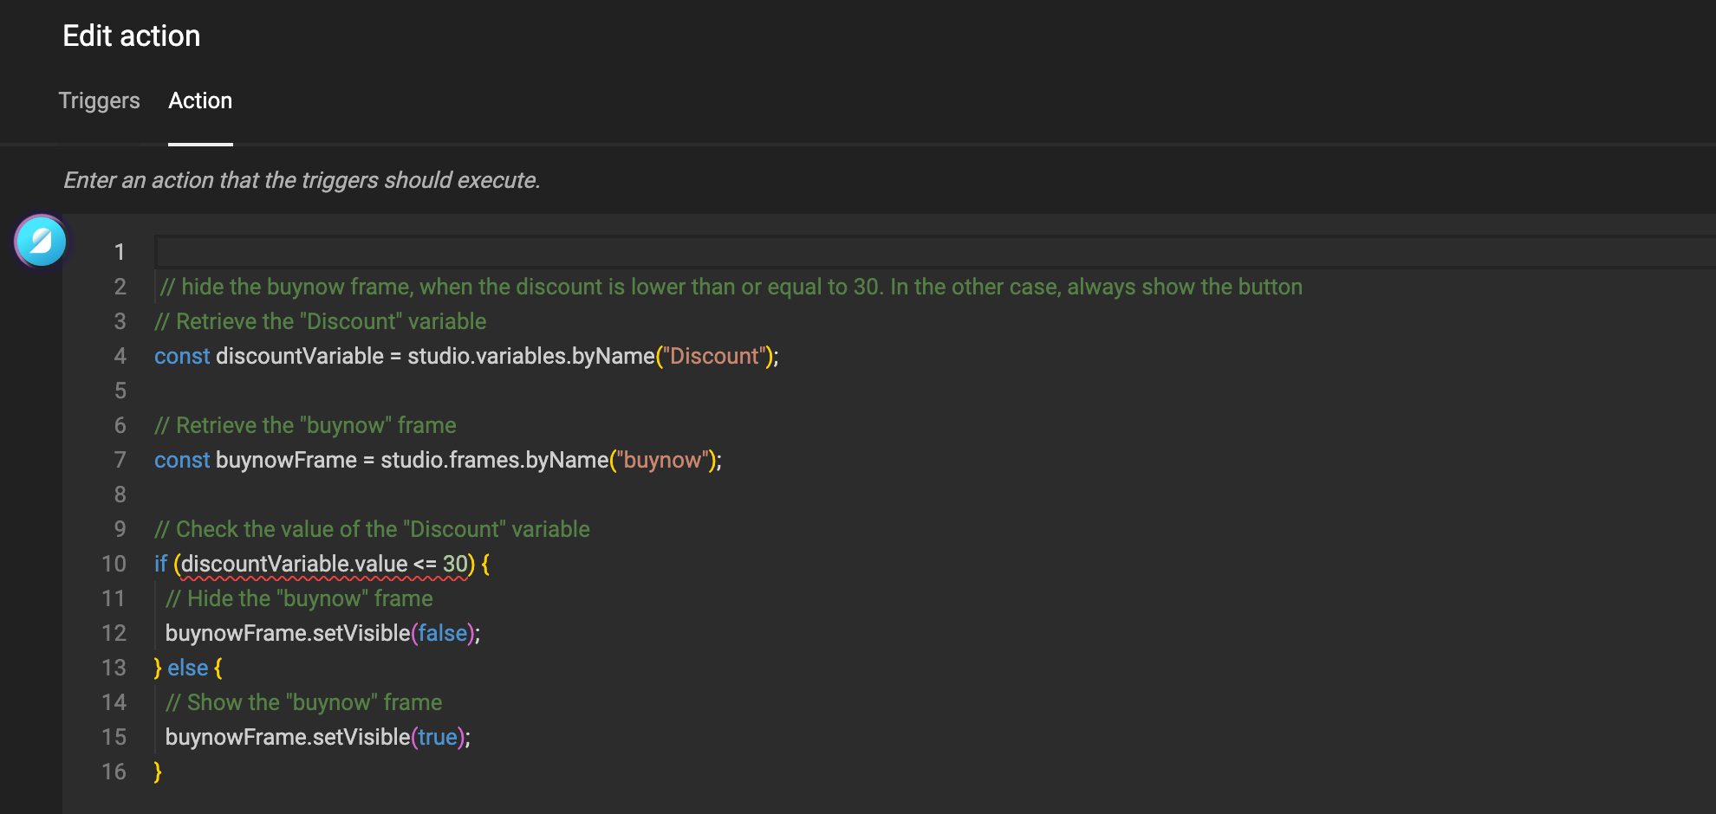Switch to the Triggers tab
1716x814 pixels.
pyautogui.click(x=99, y=101)
